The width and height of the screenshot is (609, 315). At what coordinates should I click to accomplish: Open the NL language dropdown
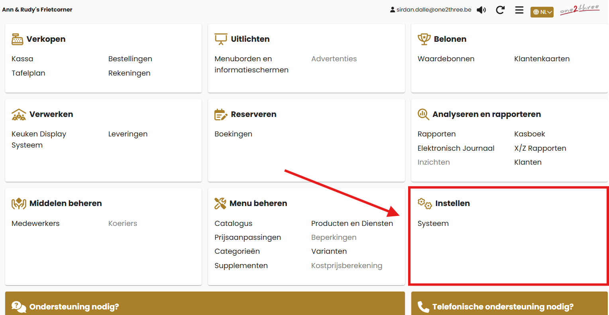click(542, 12)
